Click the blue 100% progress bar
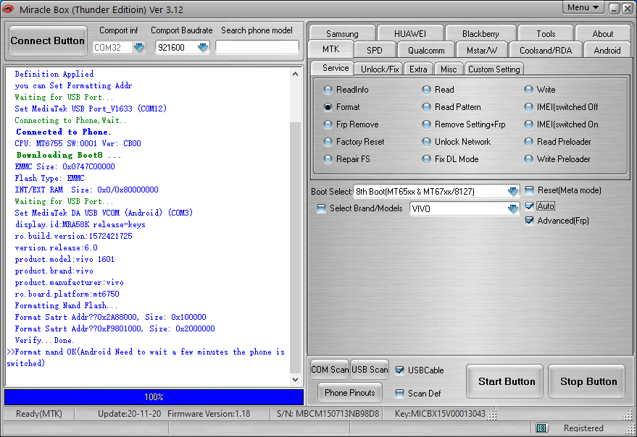 (154, 396)
